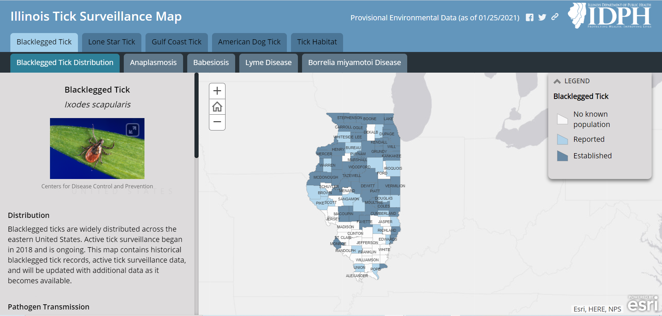The height and width of the screenshot is (316, 662).
Task: Select Williamson county on the map
Action: [367, 261]
